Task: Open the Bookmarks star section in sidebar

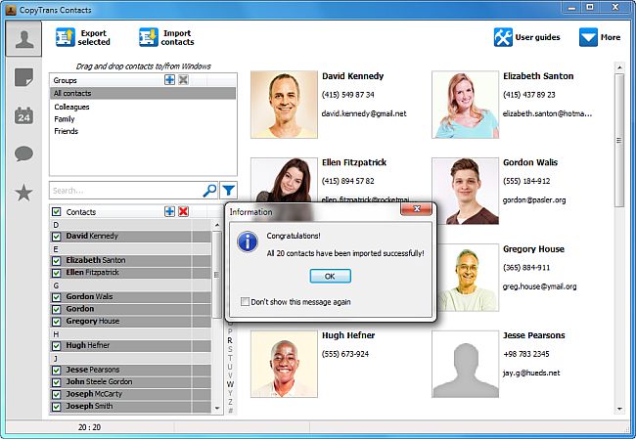Action: point(23,193)
